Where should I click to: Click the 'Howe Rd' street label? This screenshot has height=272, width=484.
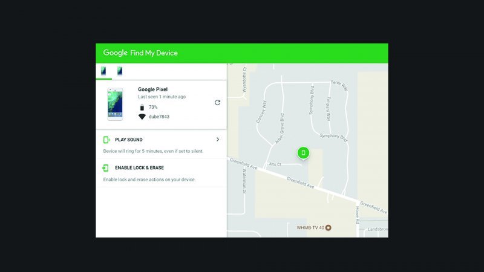[x=358, y=215]
